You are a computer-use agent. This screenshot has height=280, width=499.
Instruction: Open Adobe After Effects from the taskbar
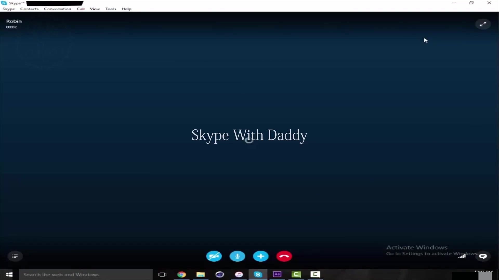277,274
